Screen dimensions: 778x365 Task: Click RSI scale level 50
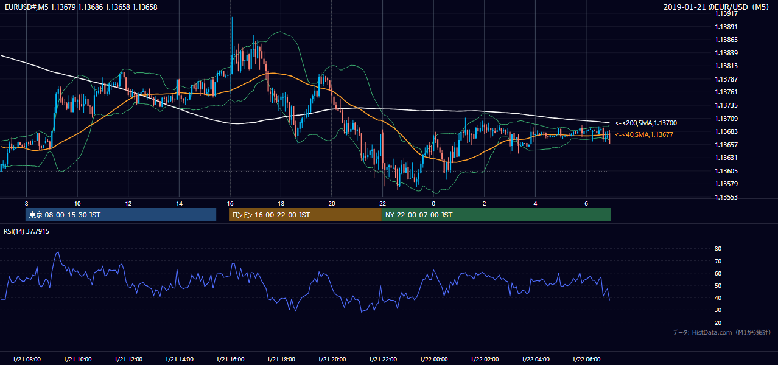[718, 285]
